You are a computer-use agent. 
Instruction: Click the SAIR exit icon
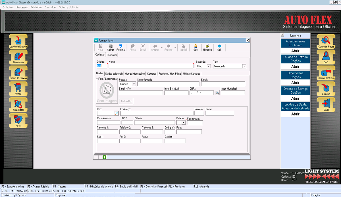click(x=326, y=105)
